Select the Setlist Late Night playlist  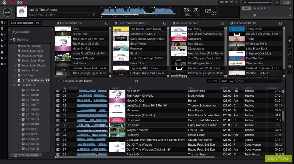[32, 56]
